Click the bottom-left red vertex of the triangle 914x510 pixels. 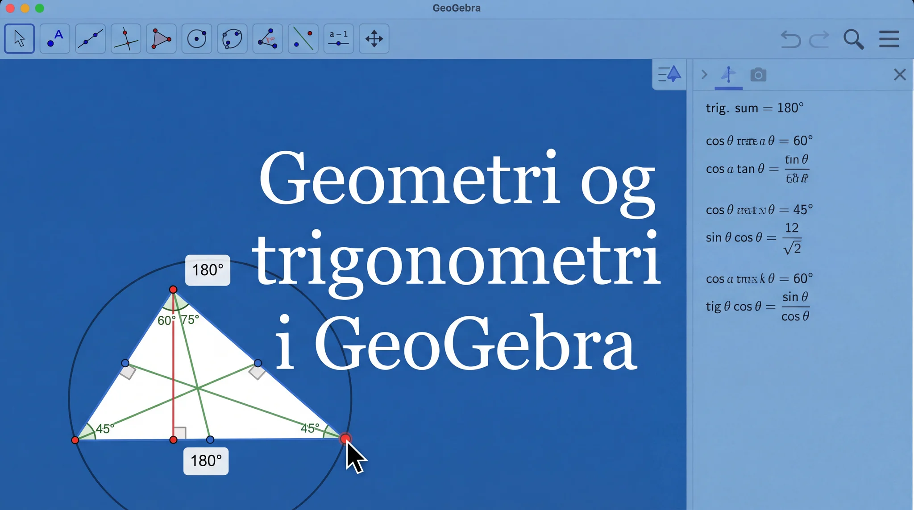click(75, 440)
